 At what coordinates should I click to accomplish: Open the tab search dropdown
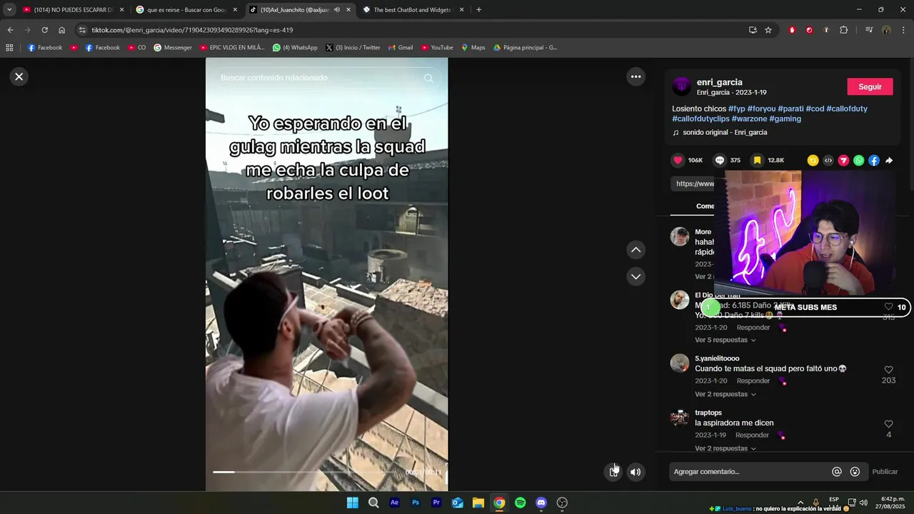tap(9, 10)
